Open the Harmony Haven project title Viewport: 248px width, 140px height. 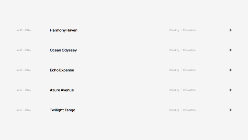pyautogui.click(x=64, y=30)
